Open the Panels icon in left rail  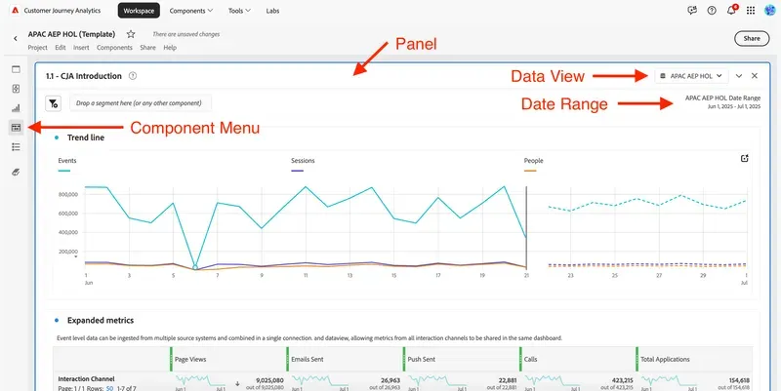tap(16, 69)
